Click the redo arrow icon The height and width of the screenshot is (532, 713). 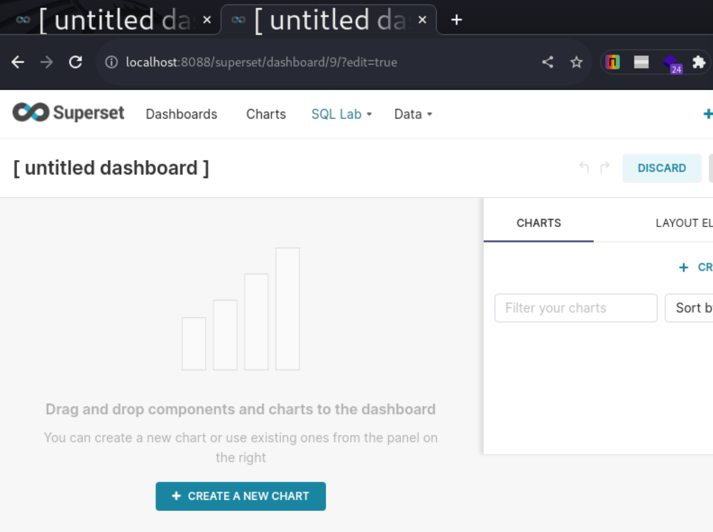pyautogui.click(x=605, y=167)
